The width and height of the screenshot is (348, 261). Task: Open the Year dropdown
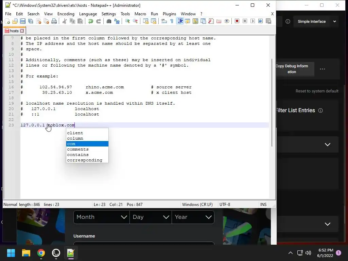click(193, 217)
